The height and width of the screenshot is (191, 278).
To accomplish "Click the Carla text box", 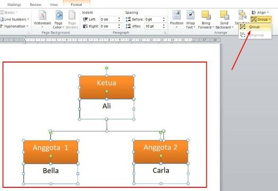I will click(x=161, y=173).
